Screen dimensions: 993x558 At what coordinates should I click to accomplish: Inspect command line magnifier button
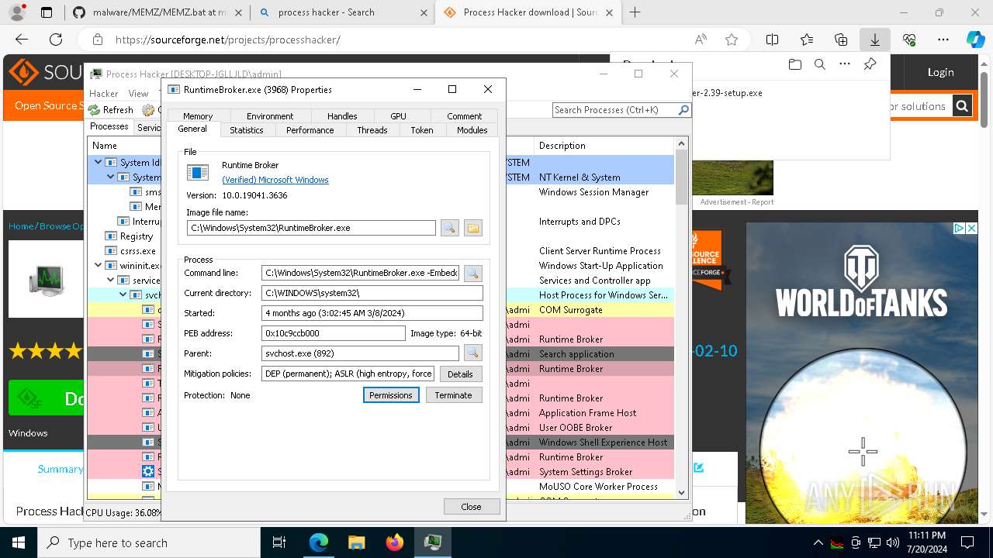point(472,273)
